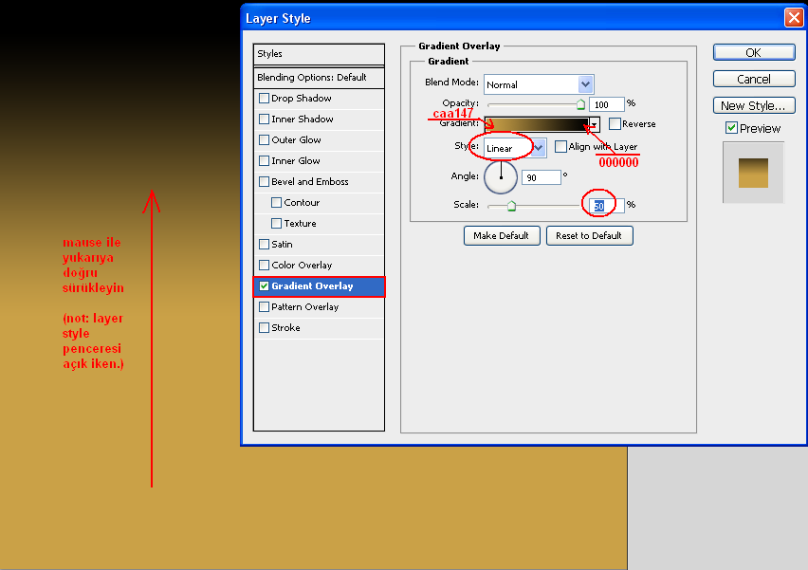Select the Contour row label

click(x=302, y=203)
